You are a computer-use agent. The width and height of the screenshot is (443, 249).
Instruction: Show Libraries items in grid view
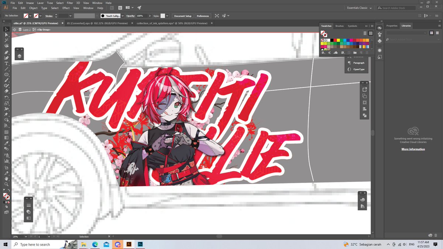coord(432,33)
